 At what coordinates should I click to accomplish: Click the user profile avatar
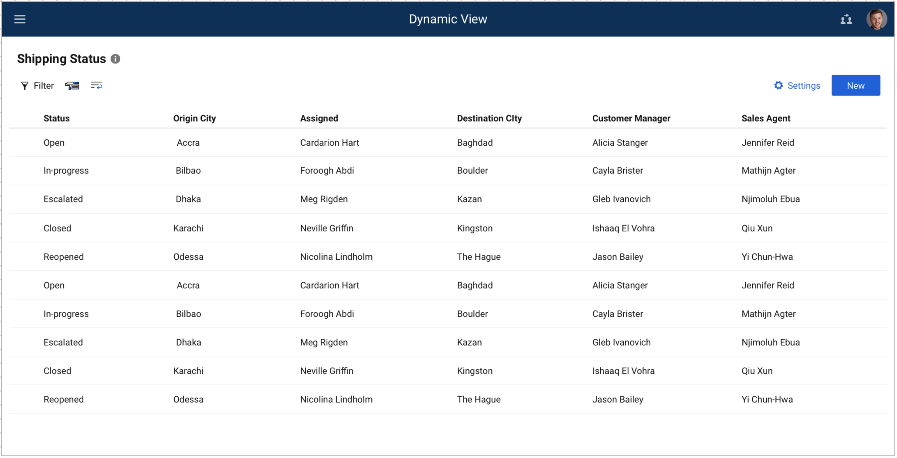876,19
